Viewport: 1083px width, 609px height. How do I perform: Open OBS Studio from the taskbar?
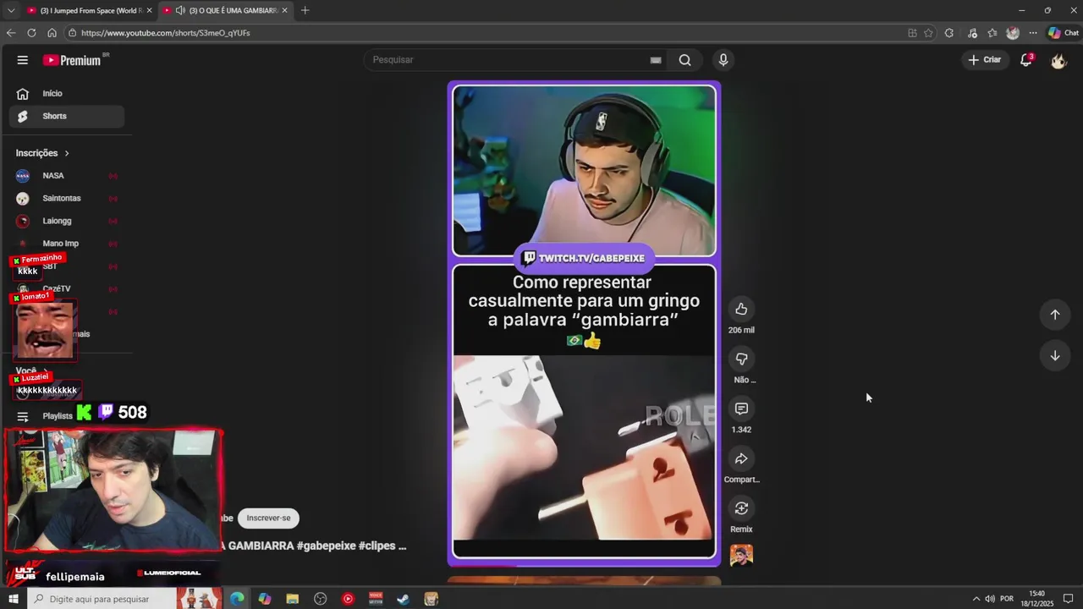[x=321, y=599]
